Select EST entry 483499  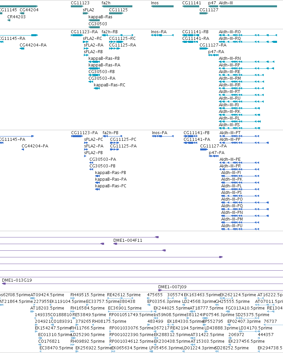(155, 321)
